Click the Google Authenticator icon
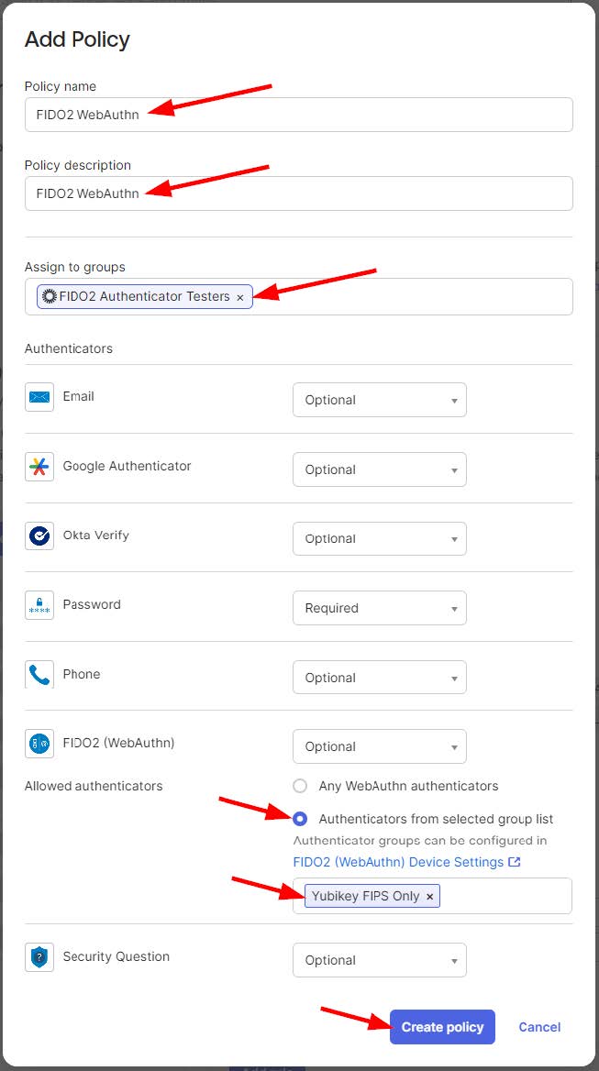 [x=39, y=467]
